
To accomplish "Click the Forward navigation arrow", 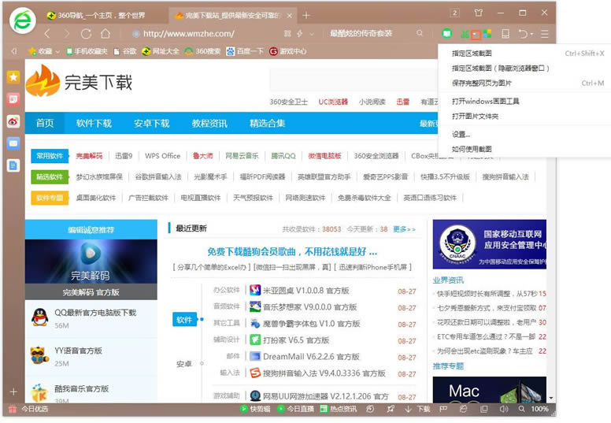I will [x=67, y=34].
